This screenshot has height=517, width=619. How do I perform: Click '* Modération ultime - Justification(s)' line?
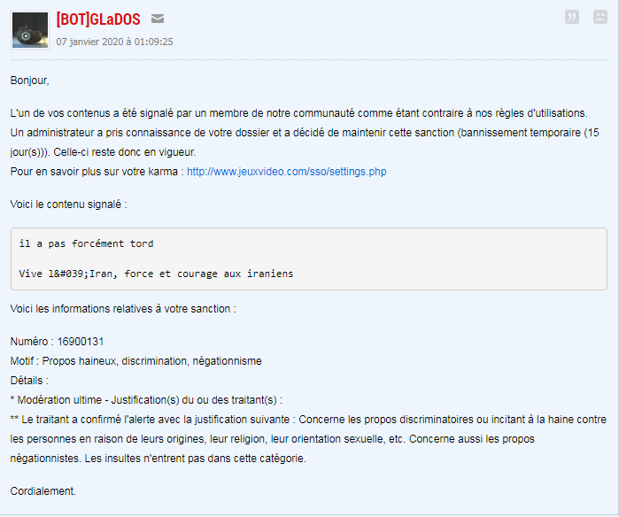pyautogui.click(x=146, y=400)
